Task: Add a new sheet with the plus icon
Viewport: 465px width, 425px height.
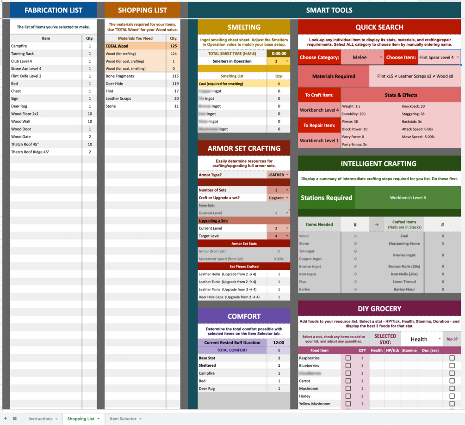Action: pyautogui.click(x=6, y=419)
